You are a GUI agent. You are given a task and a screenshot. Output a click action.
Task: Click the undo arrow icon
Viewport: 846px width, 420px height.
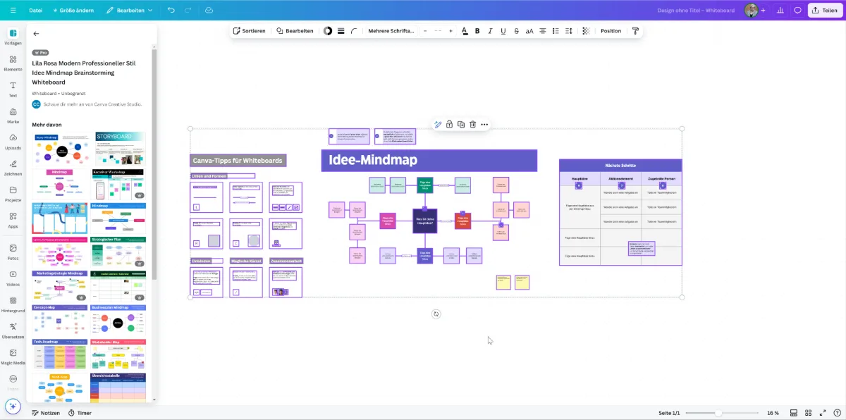(171, 11)
